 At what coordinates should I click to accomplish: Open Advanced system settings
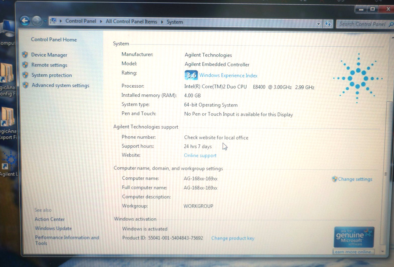pyautogui.click(x=60, y=85)
